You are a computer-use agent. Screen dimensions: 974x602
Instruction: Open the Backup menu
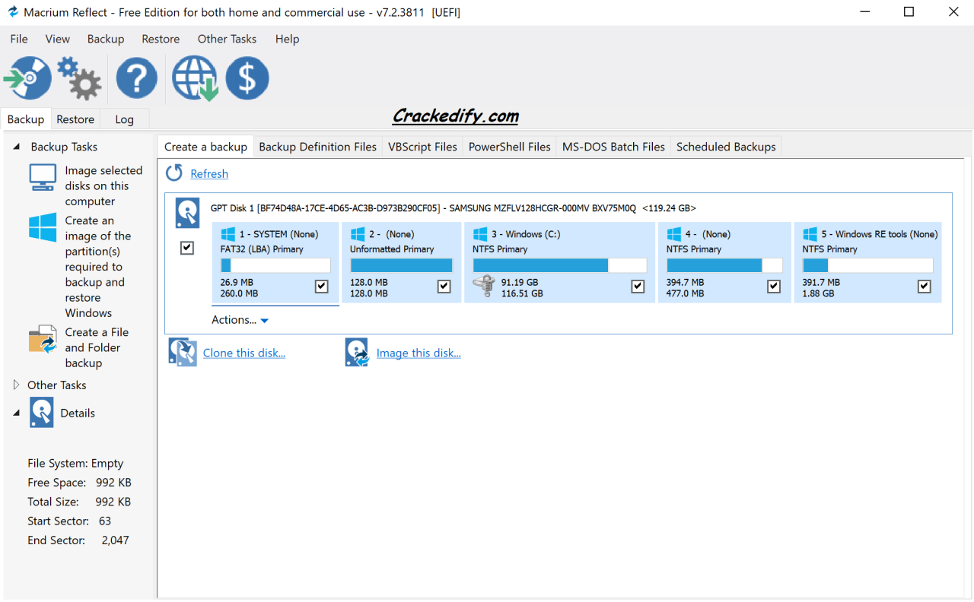tap(106, 39)
